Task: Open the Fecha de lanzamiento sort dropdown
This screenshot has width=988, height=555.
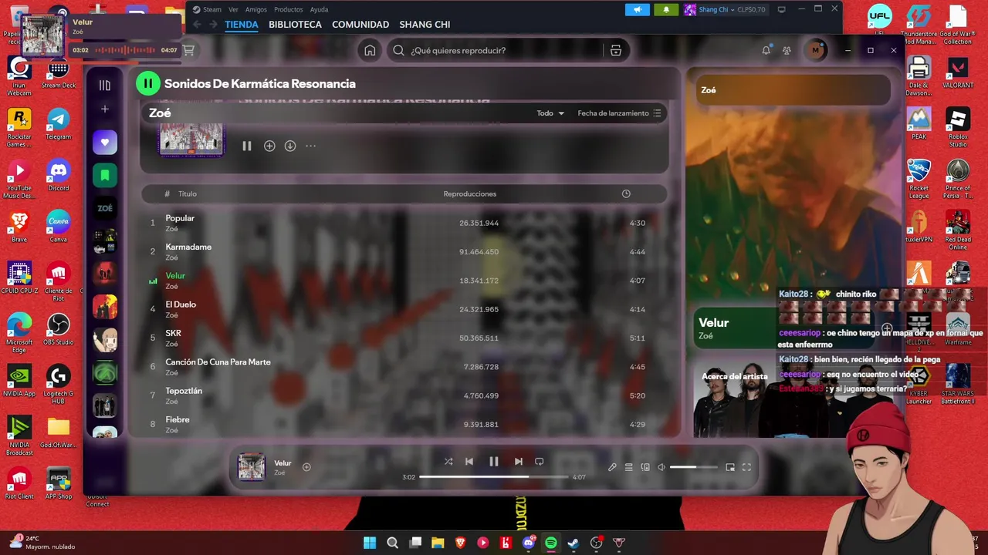Action: point(619,113)
